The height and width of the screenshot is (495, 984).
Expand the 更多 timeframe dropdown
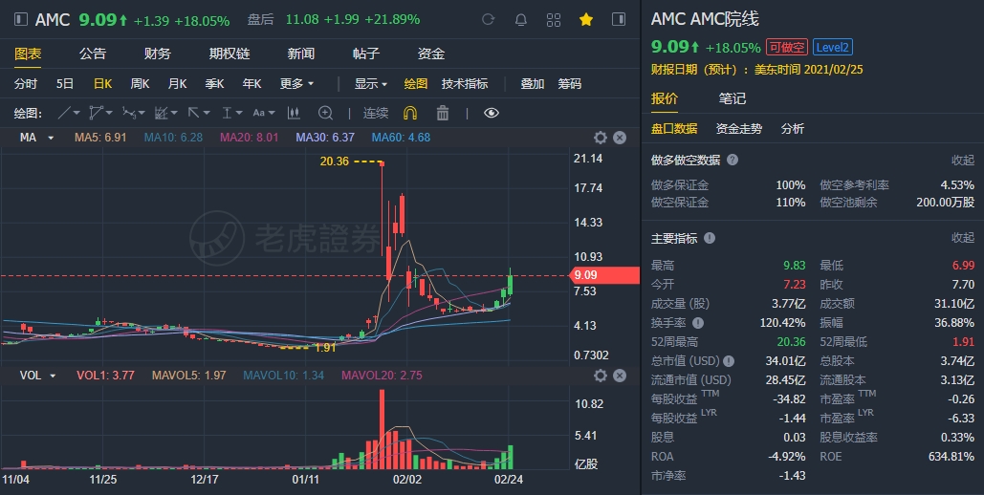(x=296, y=83)
